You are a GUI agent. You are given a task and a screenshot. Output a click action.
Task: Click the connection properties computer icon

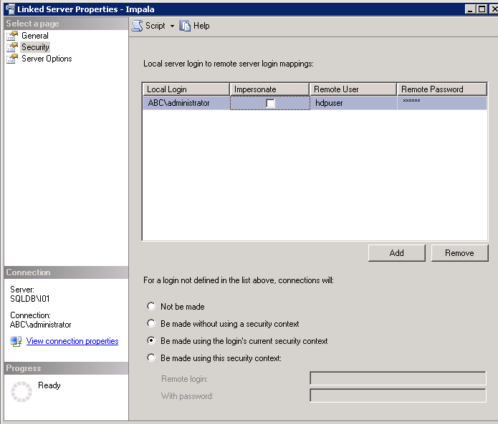pos(16,341)
